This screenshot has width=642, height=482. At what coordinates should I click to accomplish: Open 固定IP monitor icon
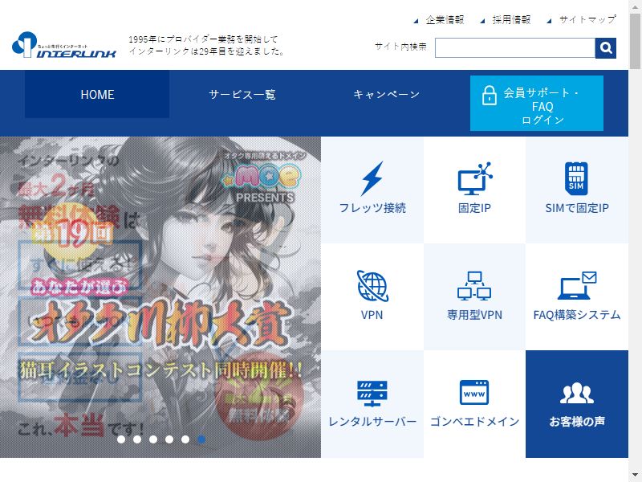point(474,178)
